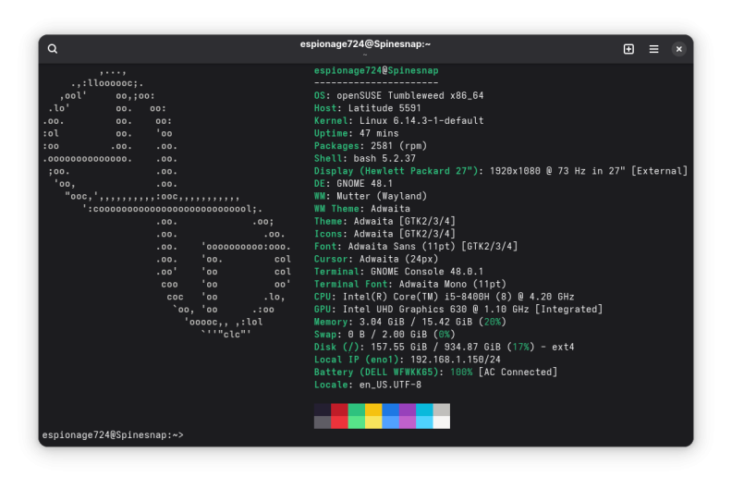Click the Local IP line 192.168.1.150/24
The height and width of the screenshot is (489, 732).
407,360
